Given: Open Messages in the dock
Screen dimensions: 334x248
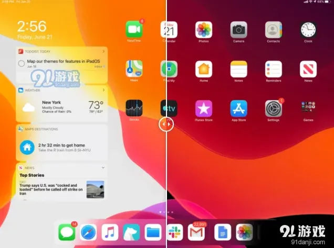Looking at the screenshot, I should coord(67,232).
